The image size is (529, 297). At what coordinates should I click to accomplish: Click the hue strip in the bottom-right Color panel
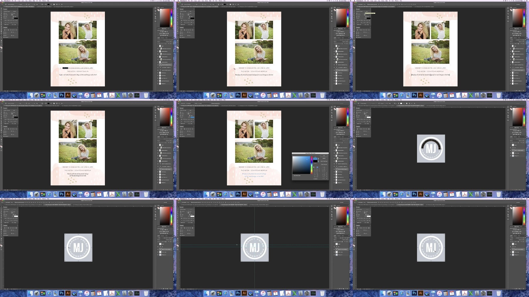524,216
